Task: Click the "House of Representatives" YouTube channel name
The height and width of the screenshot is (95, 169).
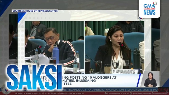Action: pos(142,93)
